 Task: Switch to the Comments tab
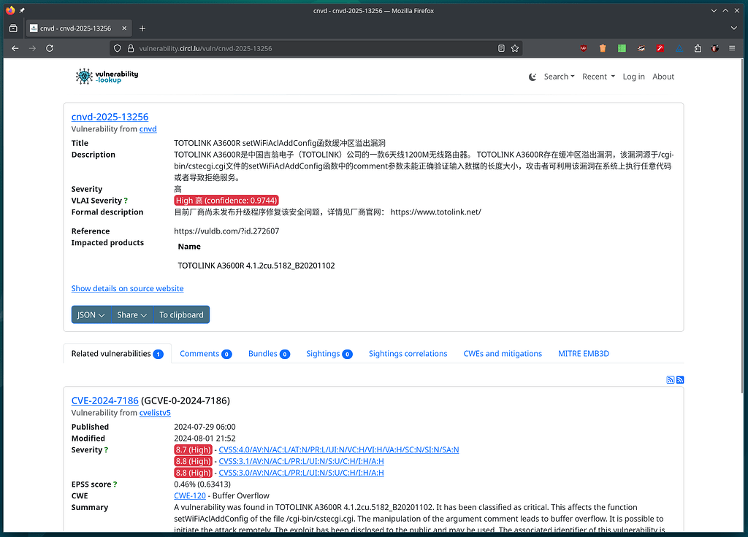coord(205,354)
